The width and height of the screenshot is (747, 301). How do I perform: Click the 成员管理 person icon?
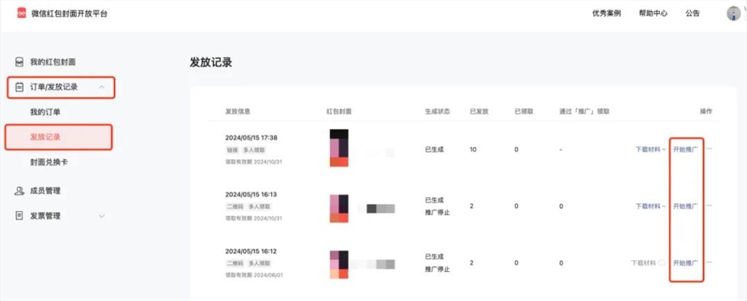click(19, 190)
